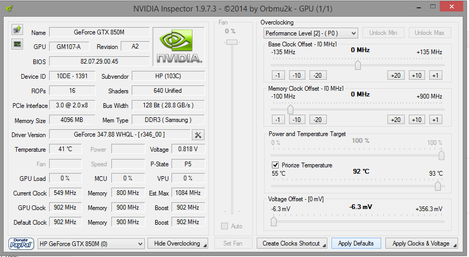Click the Current Clock value 549 MHz
The height and width of the screenshot is (257, 469).
[65, 193]
